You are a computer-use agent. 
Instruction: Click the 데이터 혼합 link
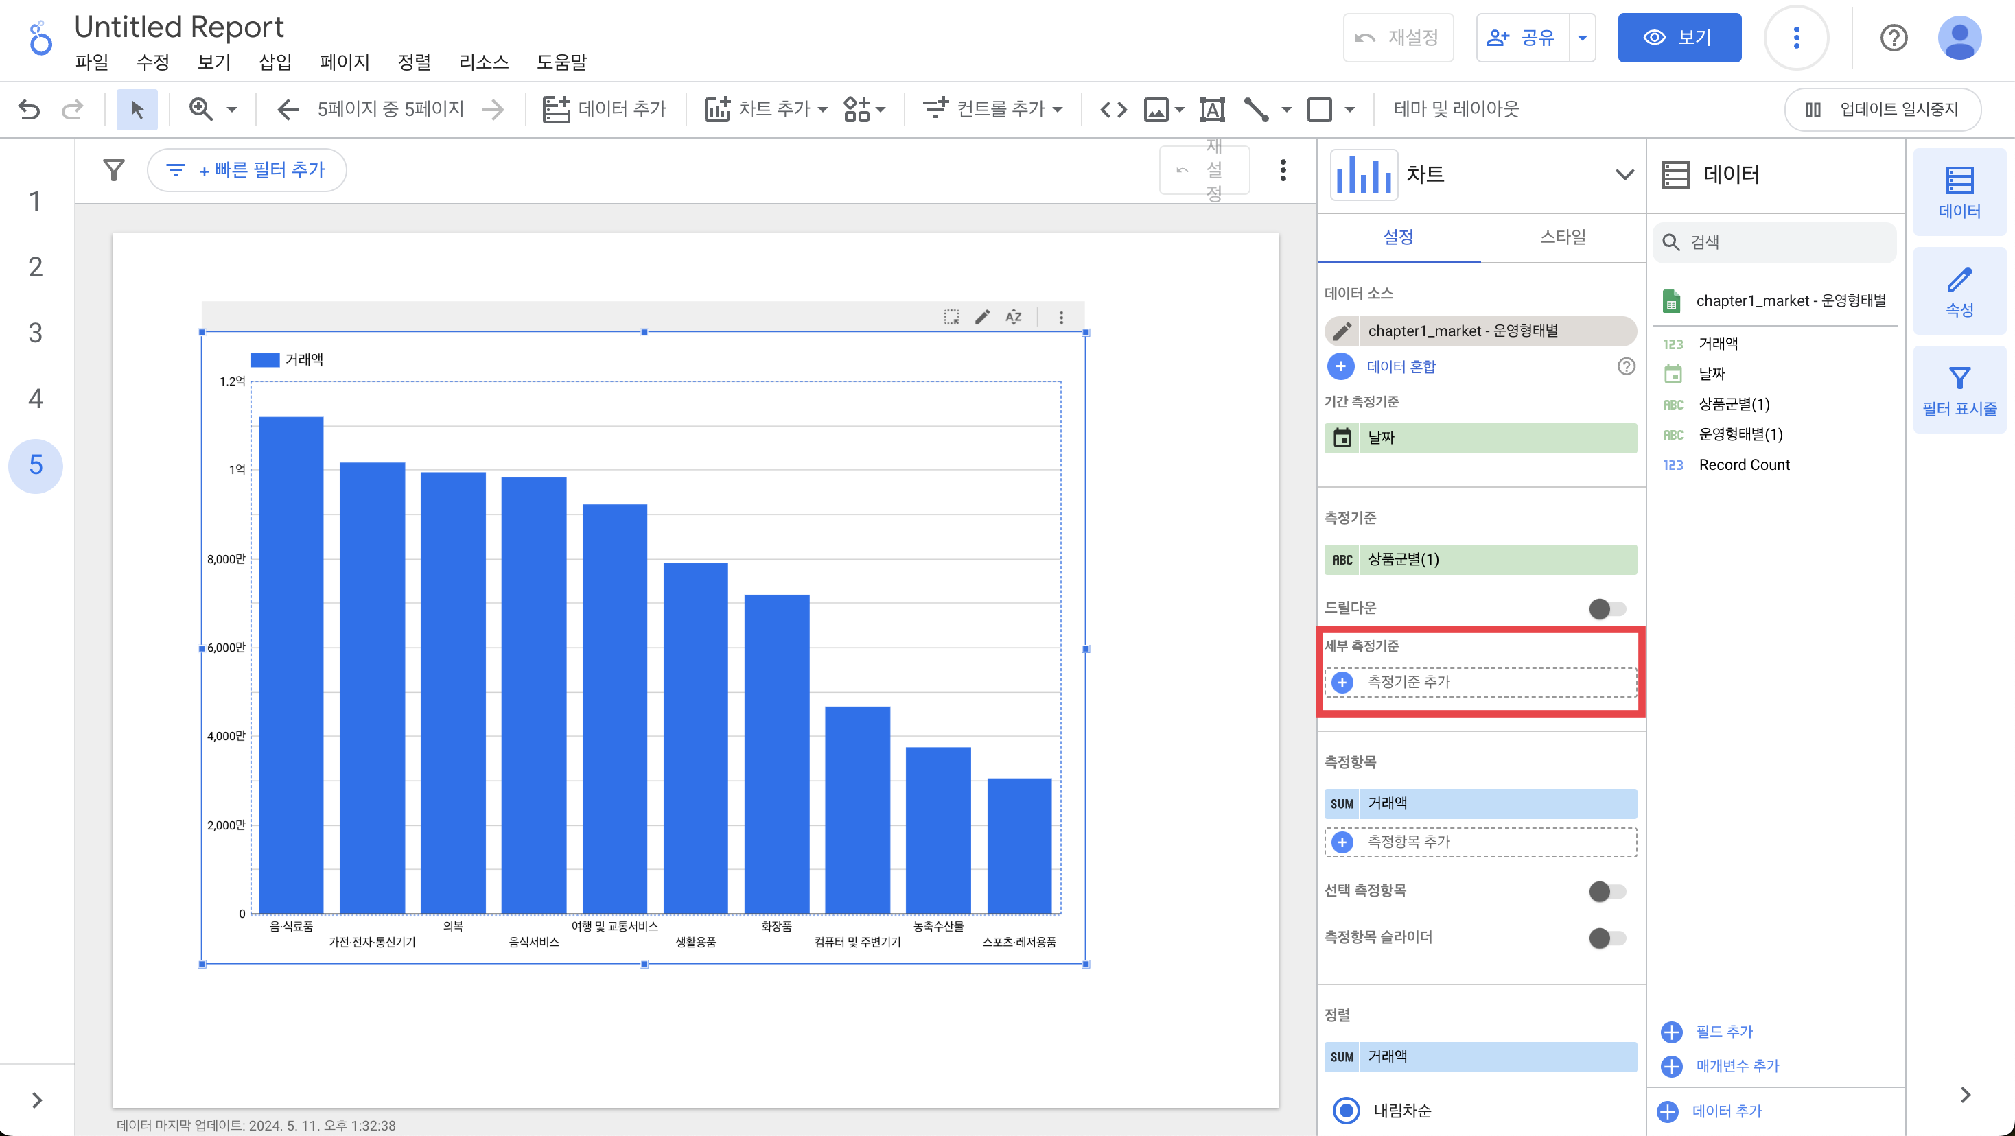point(1400,367)
